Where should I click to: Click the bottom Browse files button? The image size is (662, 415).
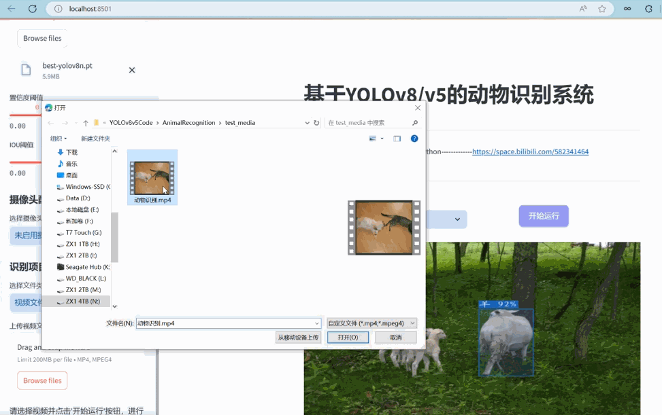tap(42, 380)
